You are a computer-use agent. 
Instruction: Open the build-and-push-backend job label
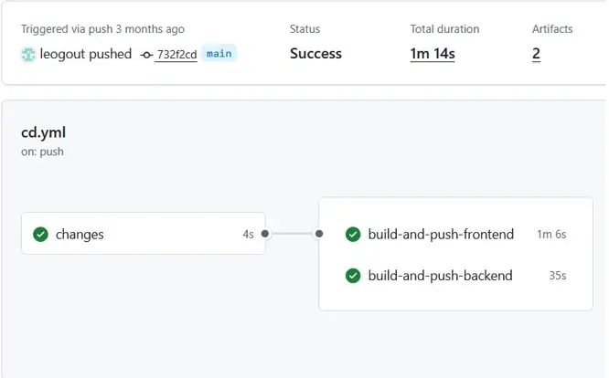440,276
